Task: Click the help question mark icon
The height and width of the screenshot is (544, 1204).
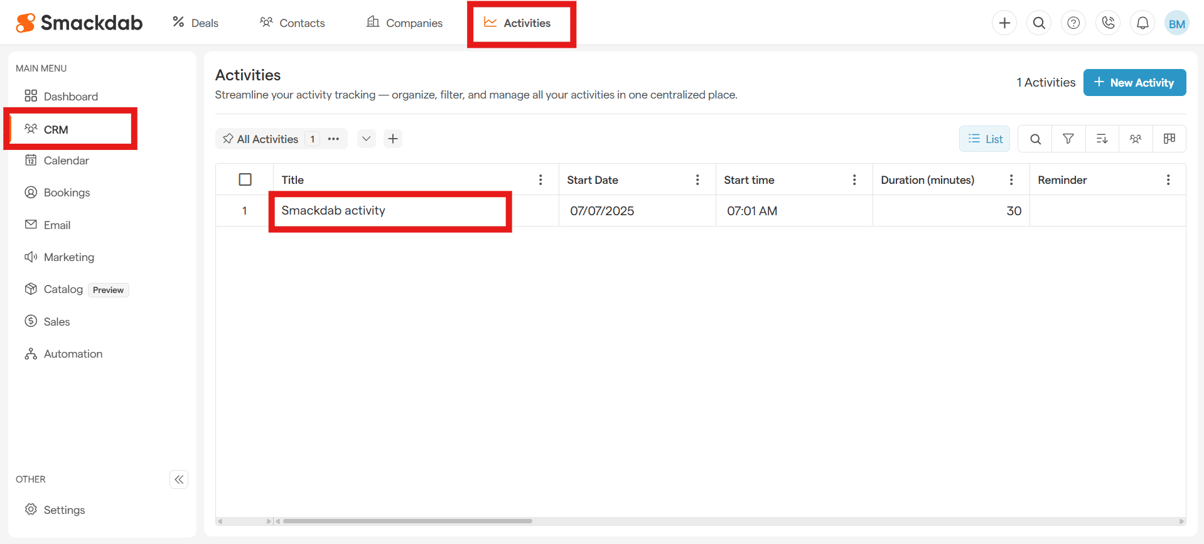Action: click(1073, 23)
